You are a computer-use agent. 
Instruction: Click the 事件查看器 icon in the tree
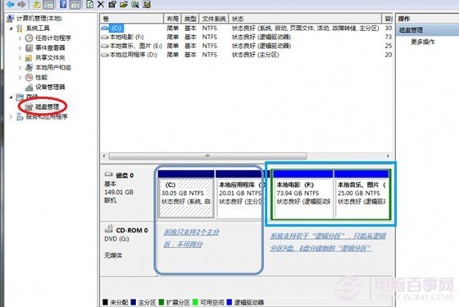click(x=29, y=47)
